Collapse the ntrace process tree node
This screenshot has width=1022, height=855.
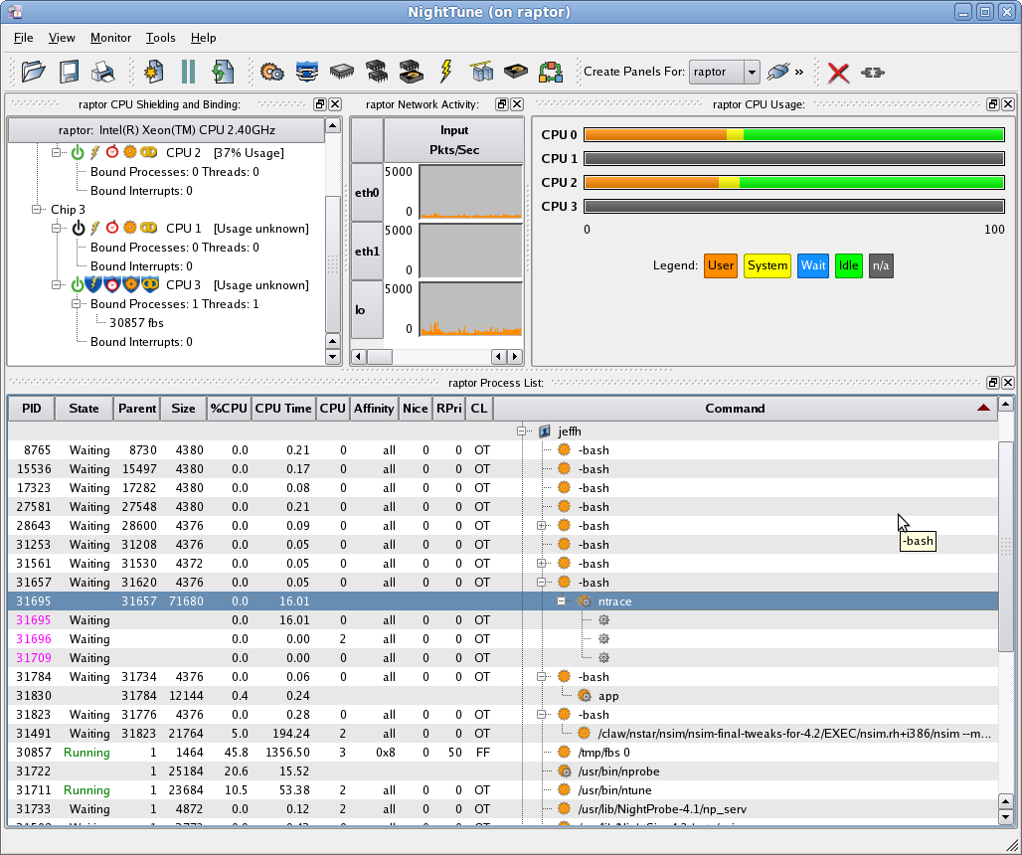coord(562,601)
